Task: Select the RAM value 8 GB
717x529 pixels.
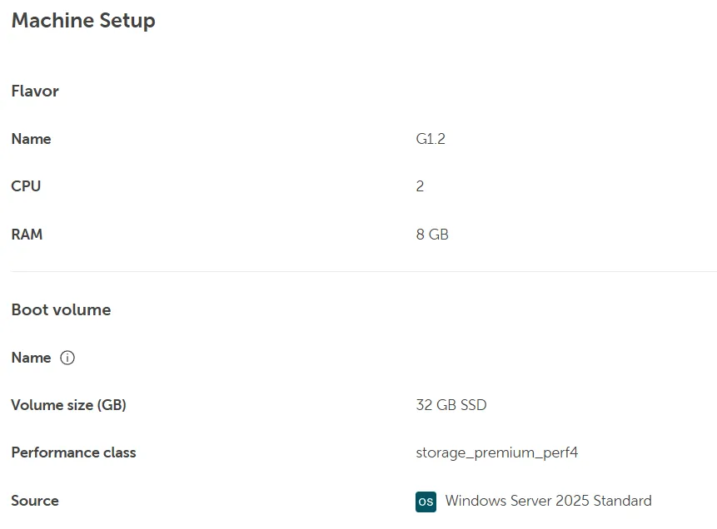Action: (x=432, y=235)
